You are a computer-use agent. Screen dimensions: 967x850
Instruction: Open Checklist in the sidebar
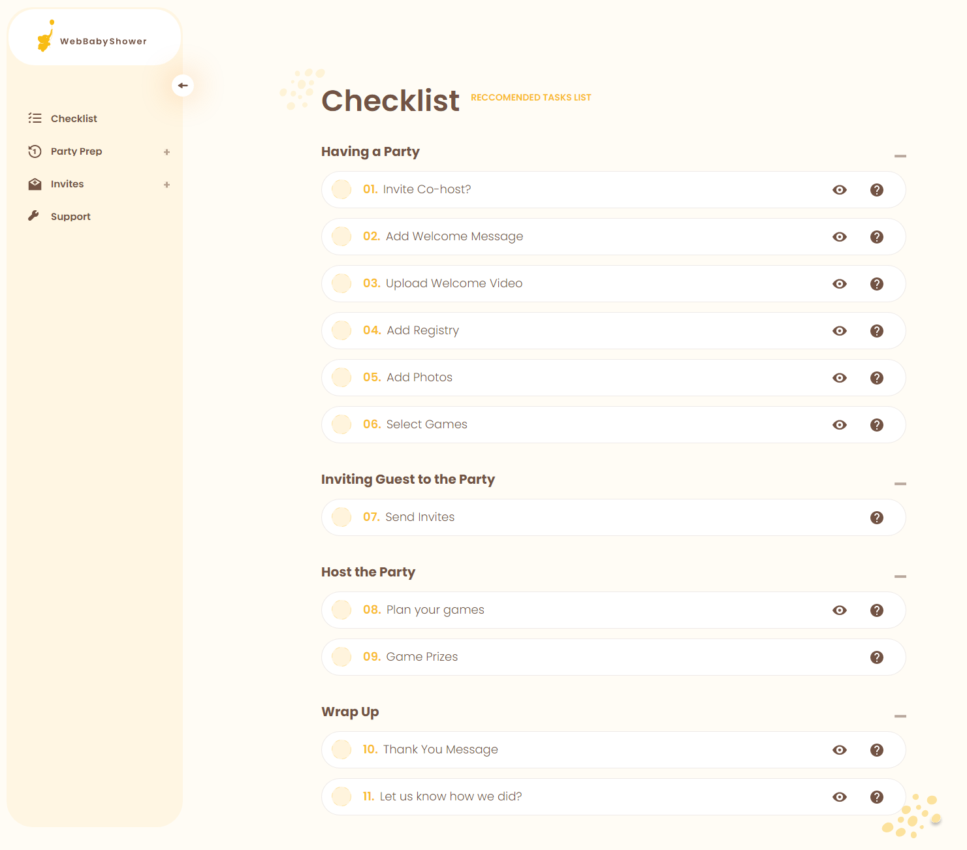[x=74, y=119]
